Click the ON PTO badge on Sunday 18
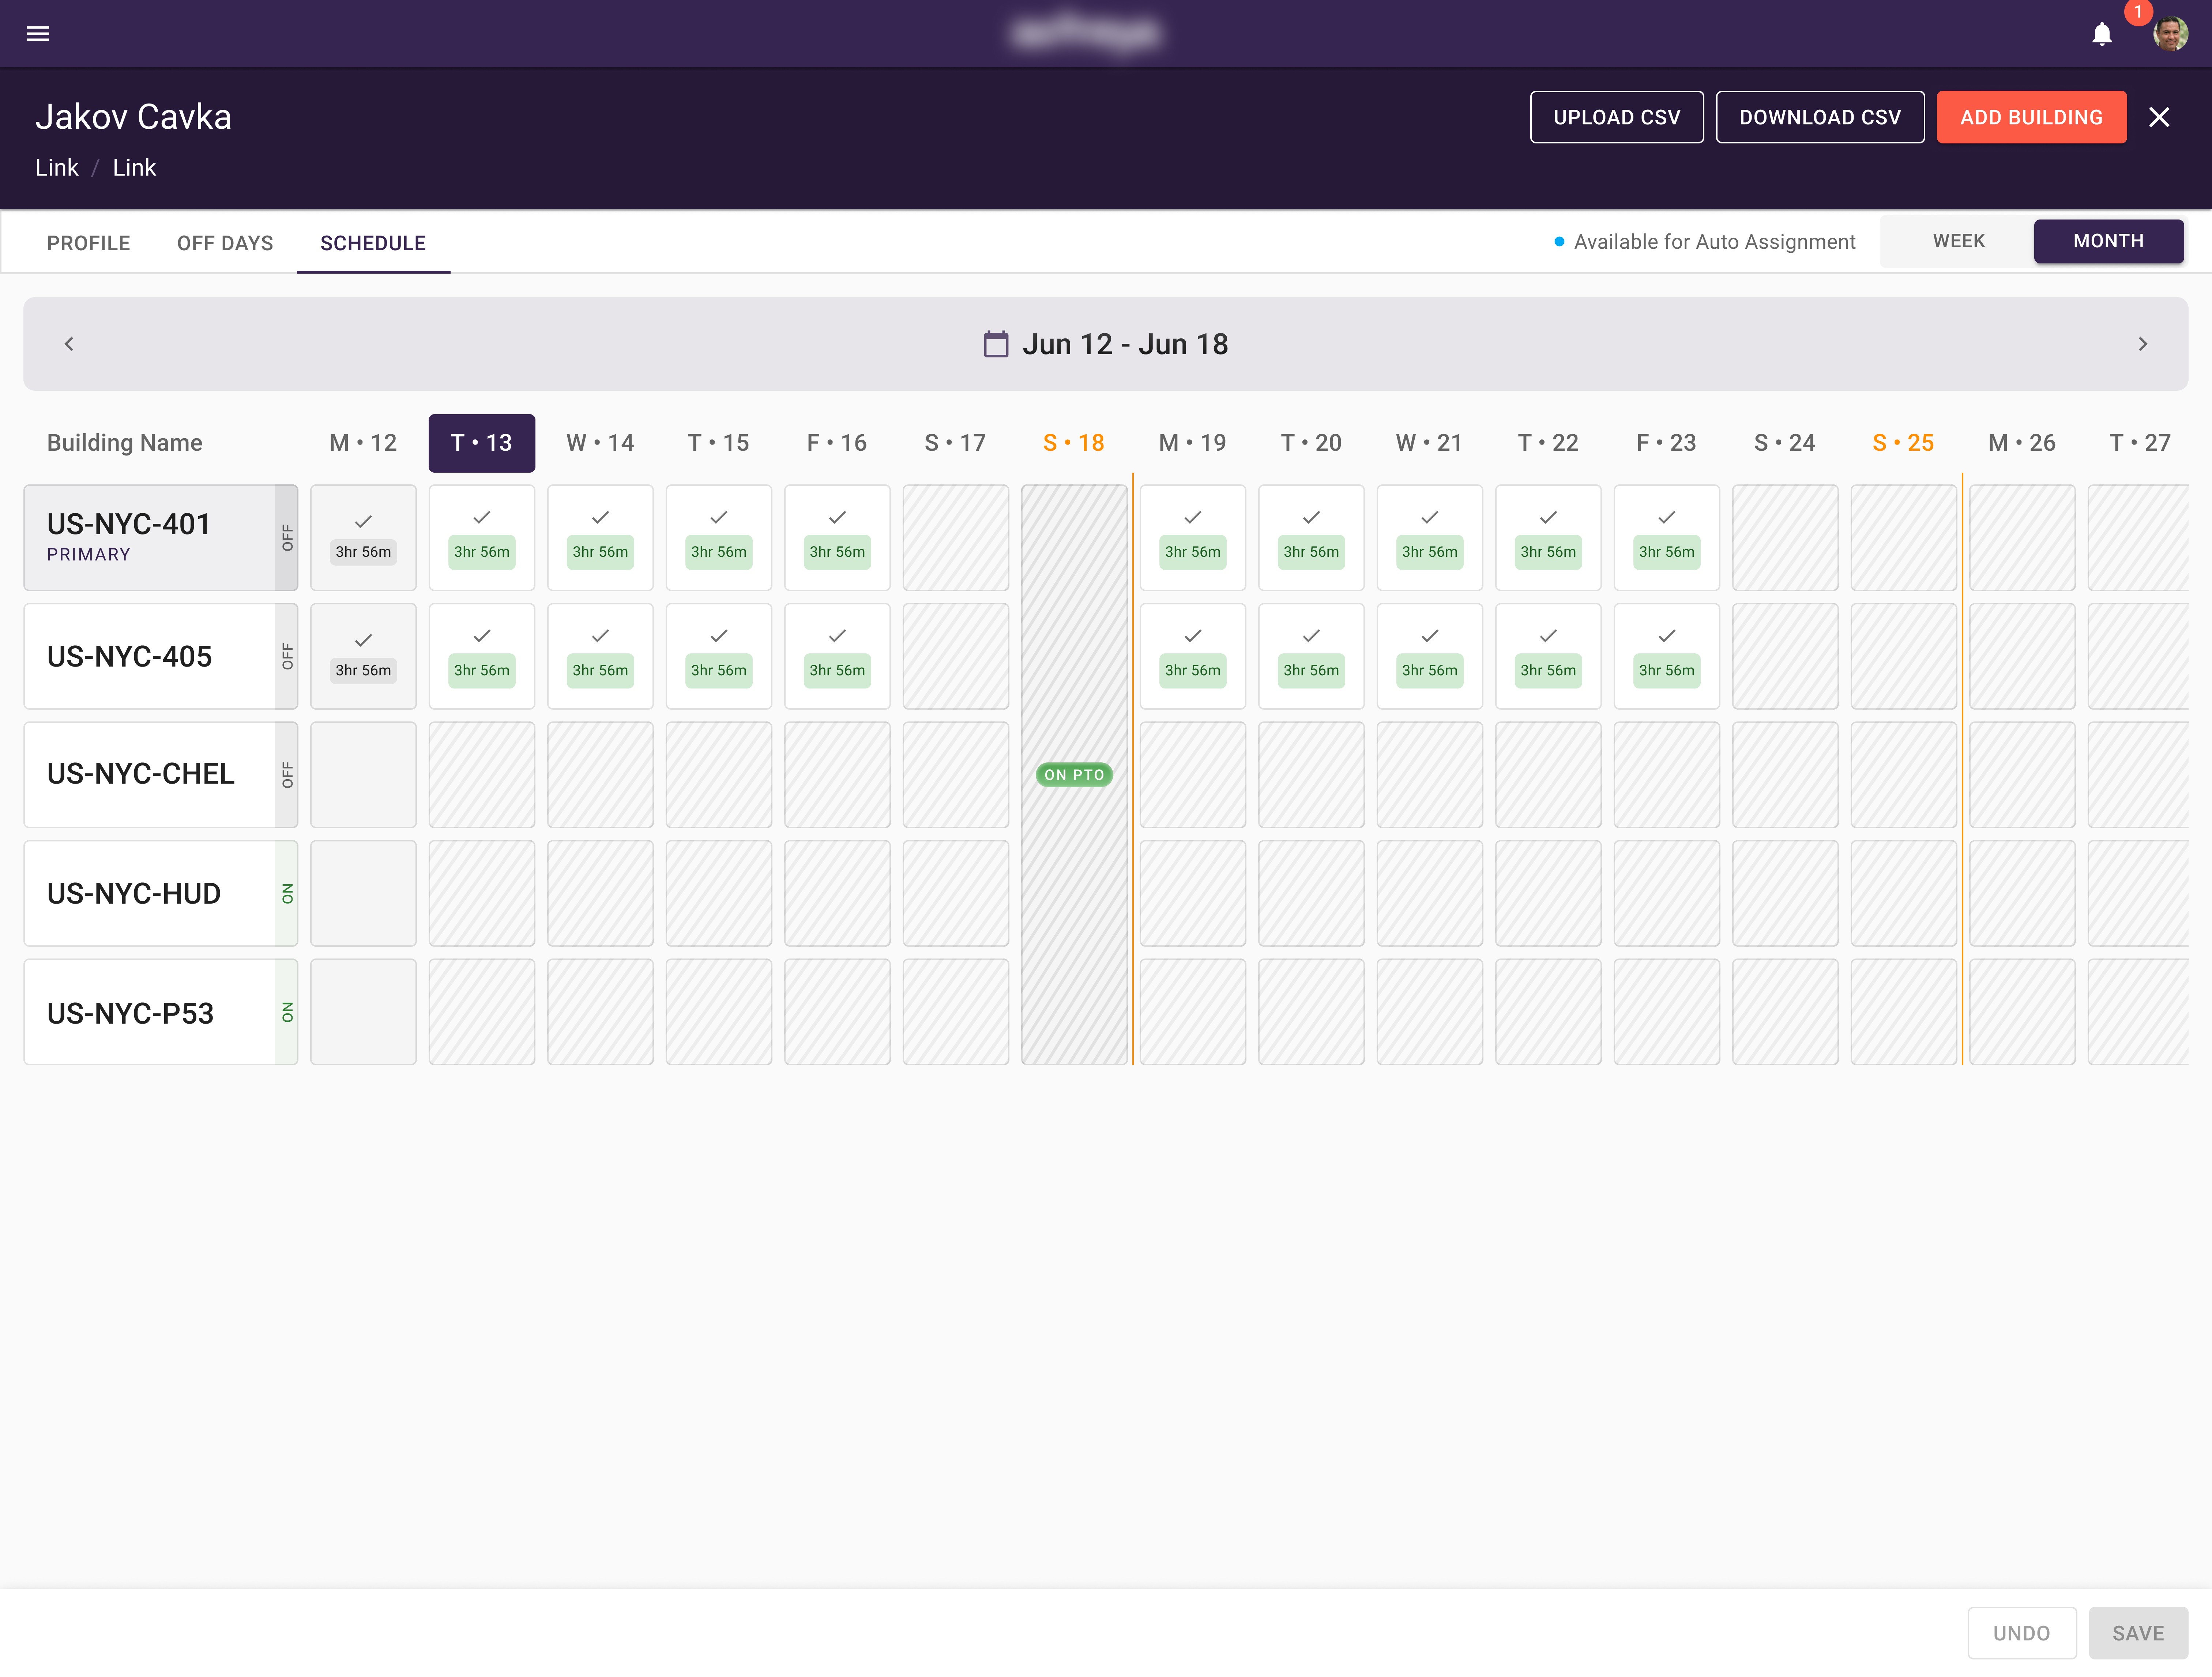This screenshot has height=1677, width=2212. point(1074,775)
